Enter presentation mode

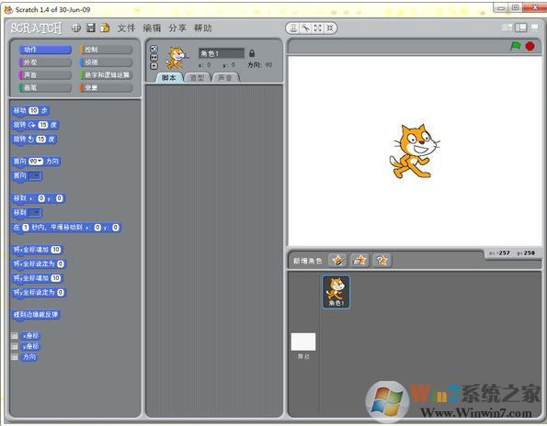[x=534, y=28]
